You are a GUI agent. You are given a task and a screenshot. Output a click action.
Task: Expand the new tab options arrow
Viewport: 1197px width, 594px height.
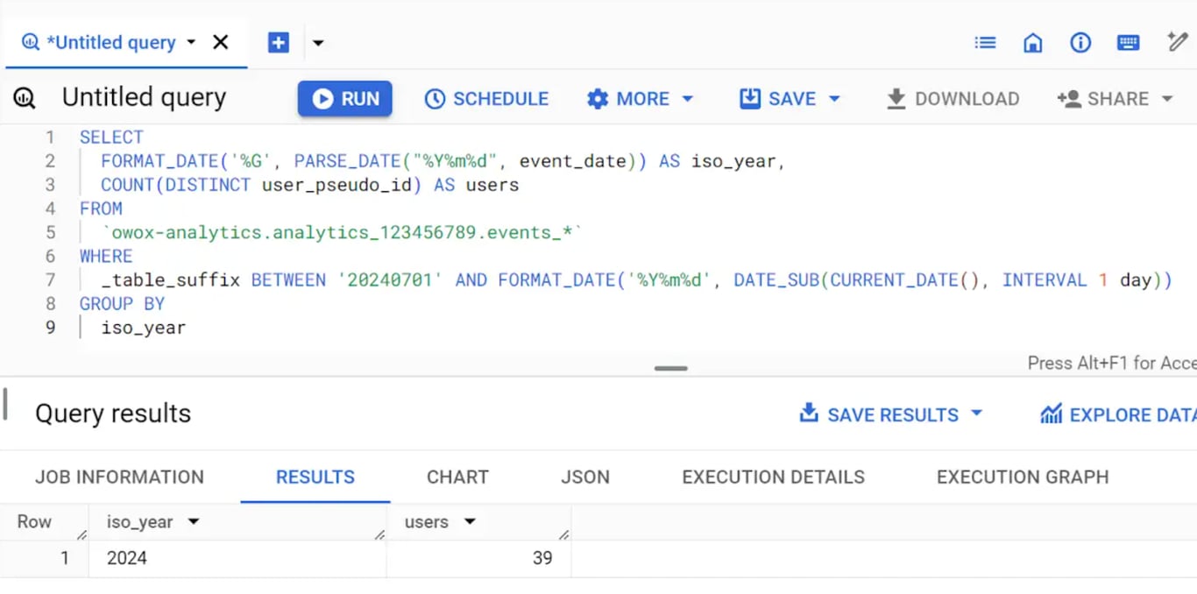coord(318,43)
